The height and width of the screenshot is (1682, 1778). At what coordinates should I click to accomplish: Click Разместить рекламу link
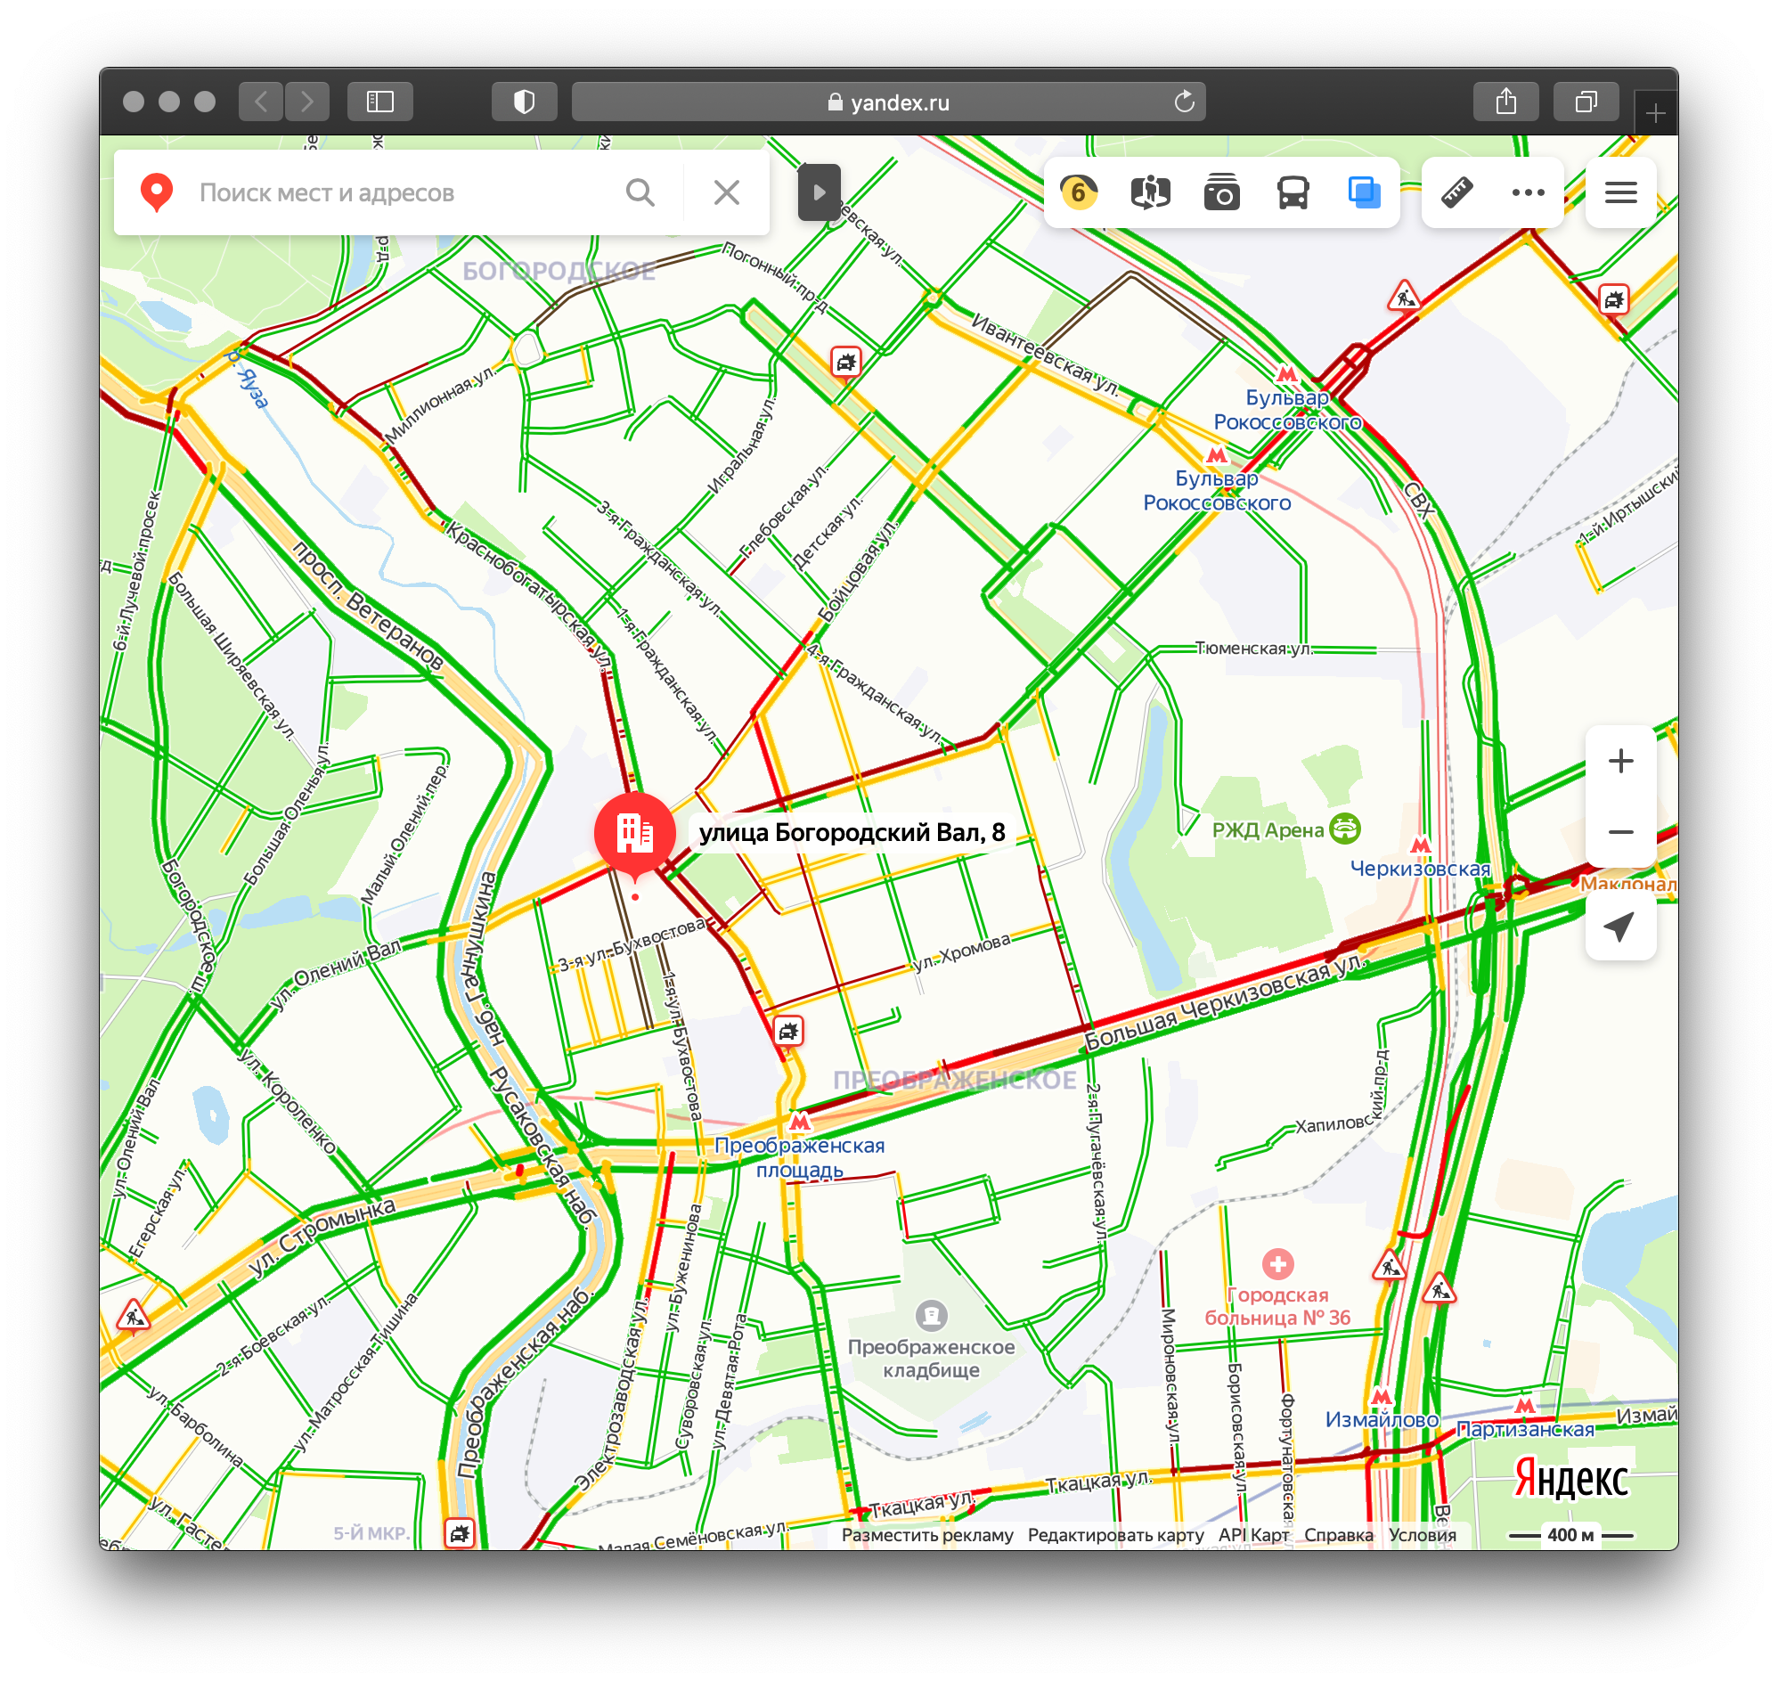coord(927,1535)
